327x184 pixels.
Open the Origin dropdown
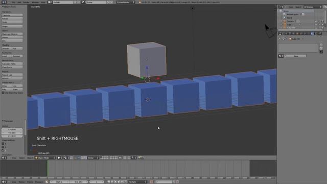tap(12, 26)
